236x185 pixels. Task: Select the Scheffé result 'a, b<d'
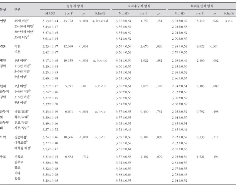click(100, 86)
